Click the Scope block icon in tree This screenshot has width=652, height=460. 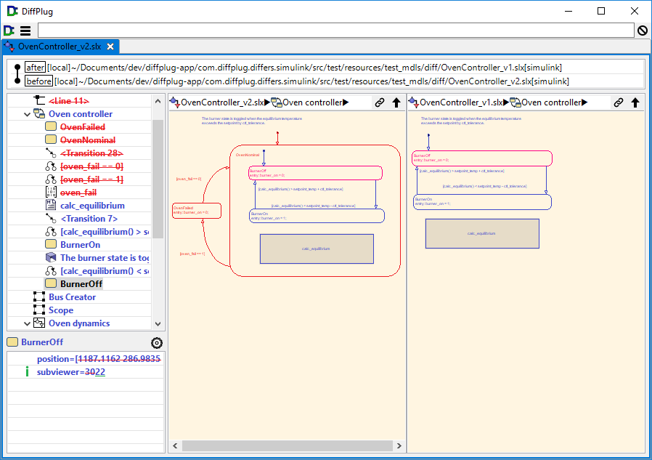point(39,310)
